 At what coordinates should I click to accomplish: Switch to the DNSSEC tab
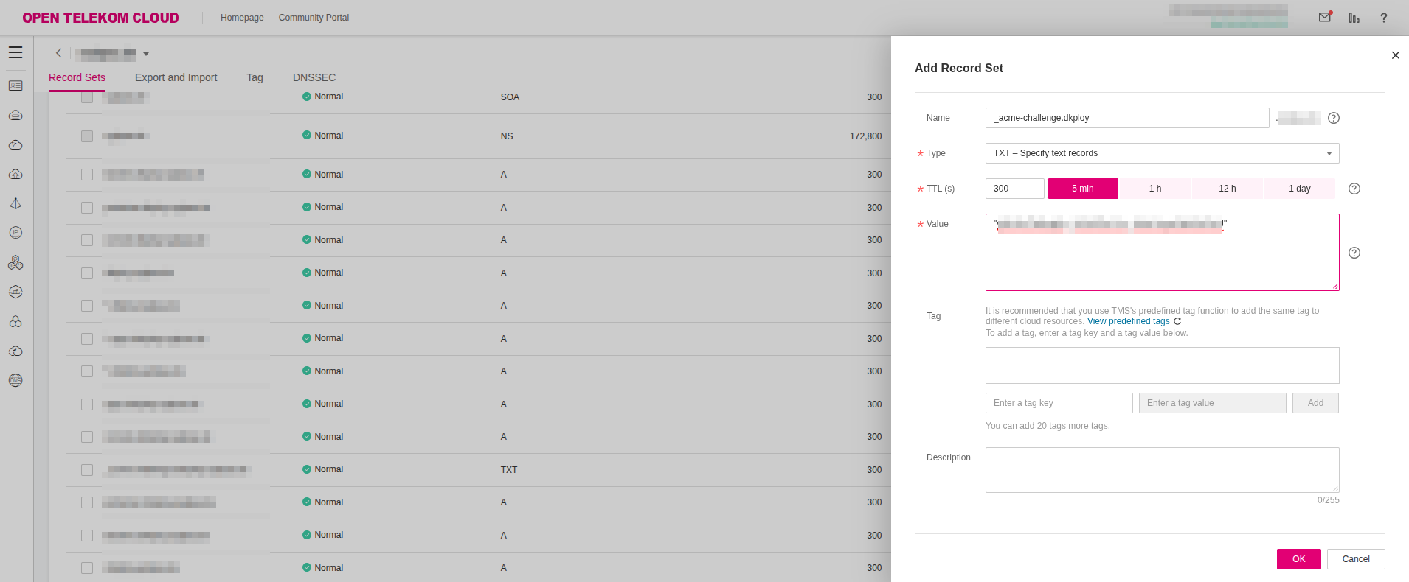click(x=314, y=77)
